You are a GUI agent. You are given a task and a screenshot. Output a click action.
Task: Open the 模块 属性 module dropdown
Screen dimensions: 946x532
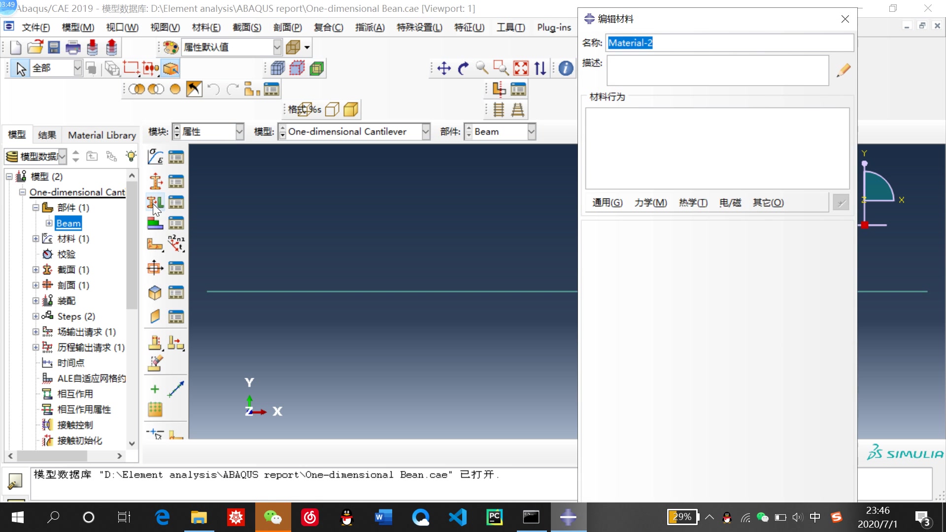point(239,132)
